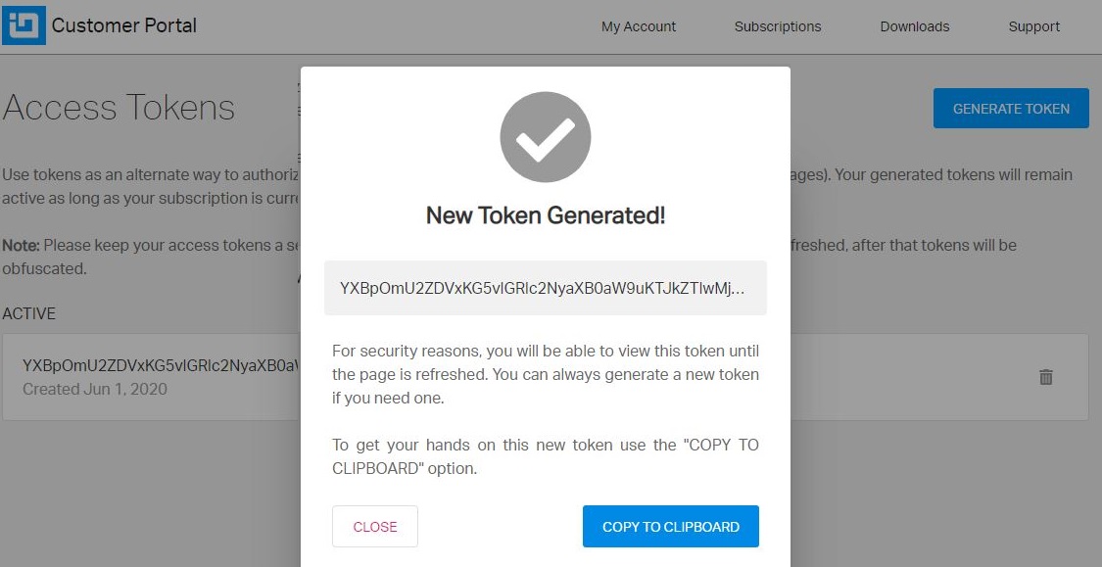
Task: Dismiss the dialog with the CLOSE button
Action: coord(374,526)
